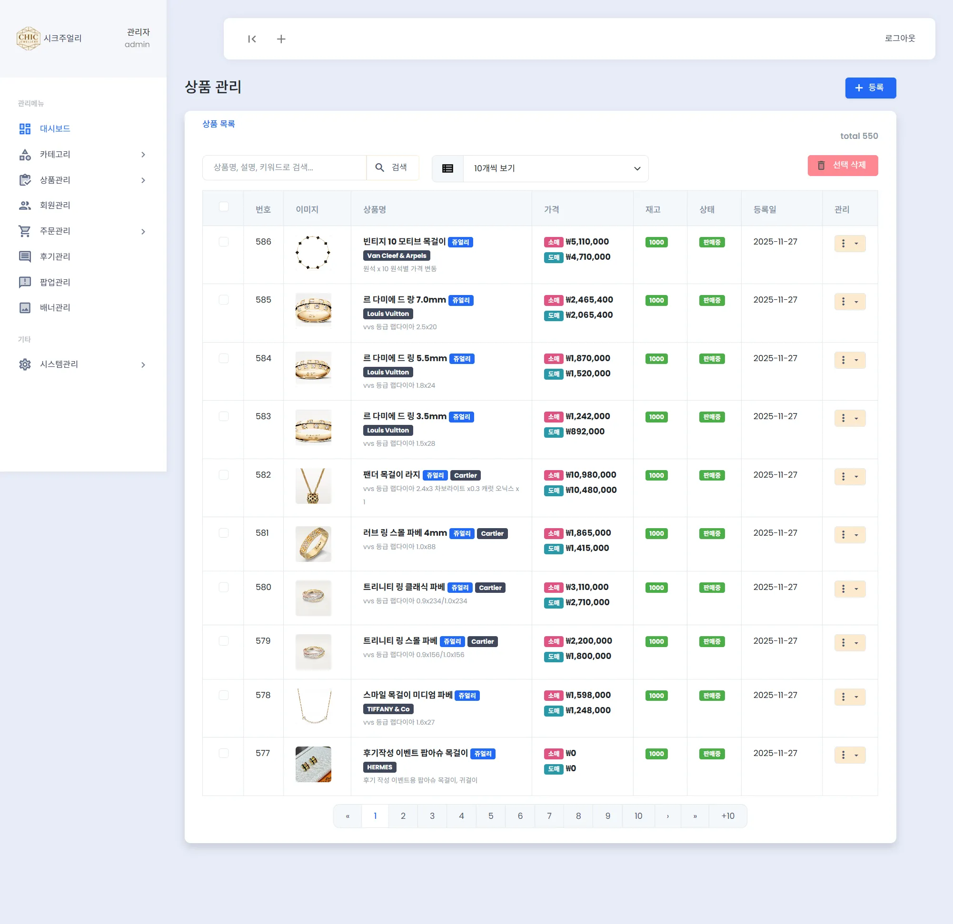Click the product search input field
Image resolution: width=953 pixels, height=924 pixels.
click(x=285, y=167)
